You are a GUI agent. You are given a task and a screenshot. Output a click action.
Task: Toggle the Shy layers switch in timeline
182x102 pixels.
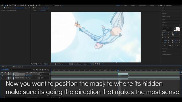[40, 70]
